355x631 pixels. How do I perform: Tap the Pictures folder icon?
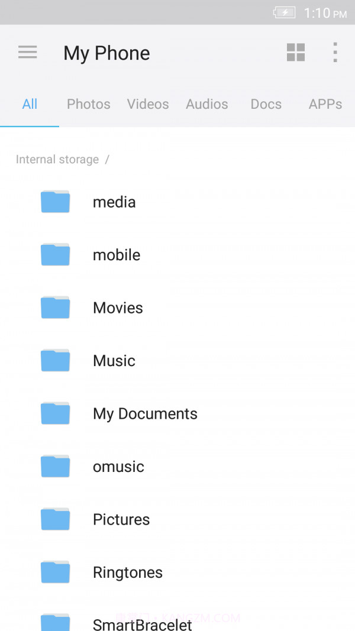point(55,519)
